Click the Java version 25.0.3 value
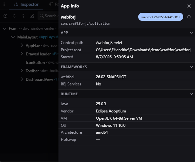 [x=101, y=104]
